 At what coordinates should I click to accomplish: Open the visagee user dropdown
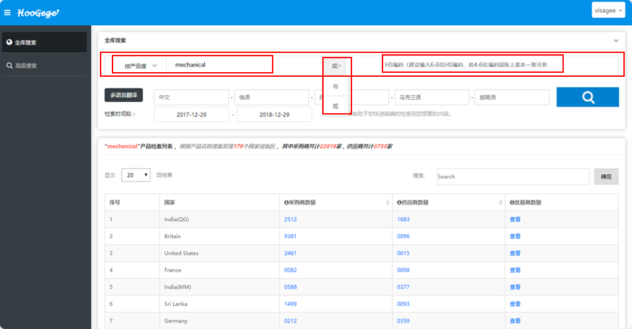[x=608, y=11]
